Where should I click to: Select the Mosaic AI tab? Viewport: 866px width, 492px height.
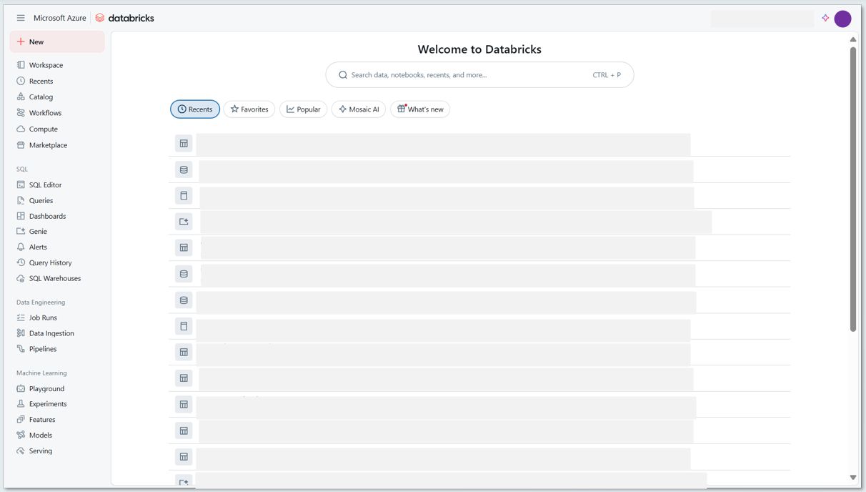pyautogui.click(x=359, y=109)
